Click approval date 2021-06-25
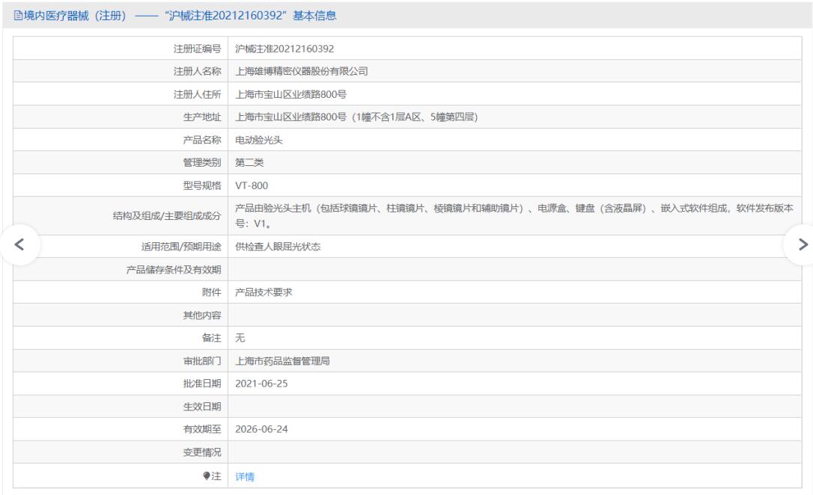This screenshot has width=813, height=495. [261, 383]
